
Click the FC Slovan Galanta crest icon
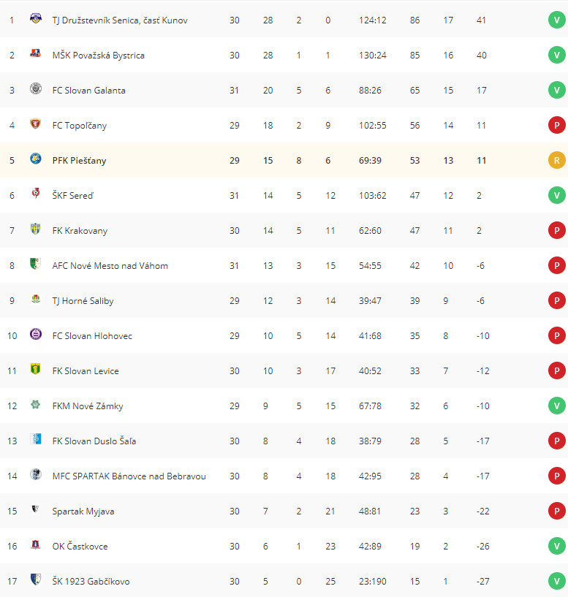[35, 88]
